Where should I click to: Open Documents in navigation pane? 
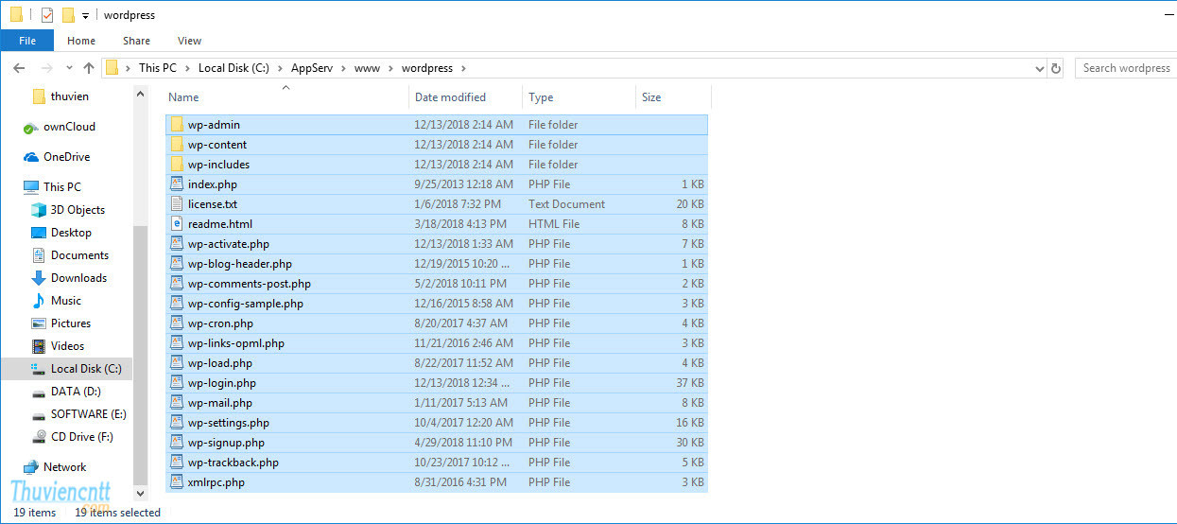pos(79,255)
